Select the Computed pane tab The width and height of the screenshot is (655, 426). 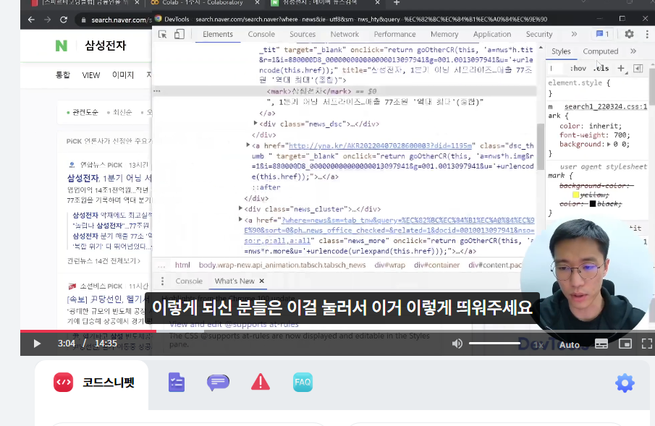(x=600, y=51)
